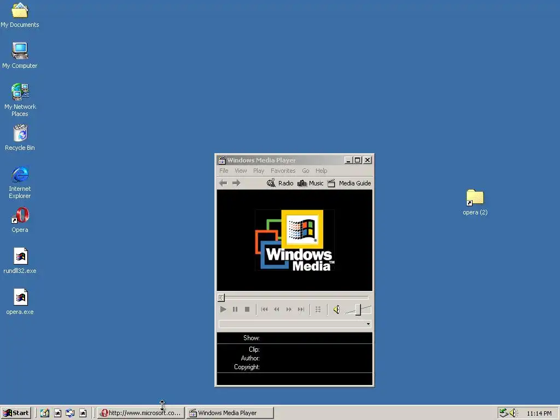Image resolution: width=560 pixels, height=420 pixels.
Task: Click the third Quick Launch icon
Action: [70, 413]
